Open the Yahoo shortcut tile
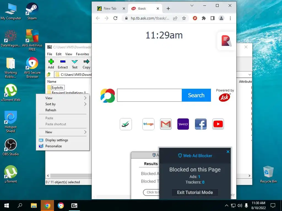Image resolution: width=282 pixels, height=211 pixels. (183, 124)
